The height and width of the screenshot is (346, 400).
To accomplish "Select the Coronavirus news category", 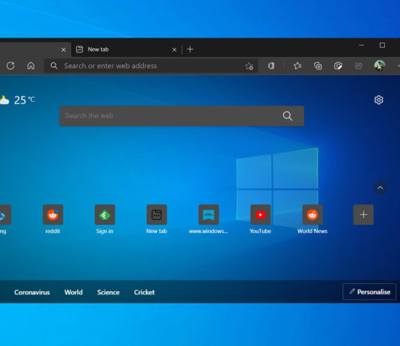I will 32,292.
